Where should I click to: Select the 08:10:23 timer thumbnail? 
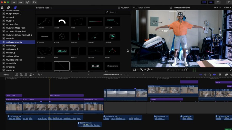coord(95,66)
